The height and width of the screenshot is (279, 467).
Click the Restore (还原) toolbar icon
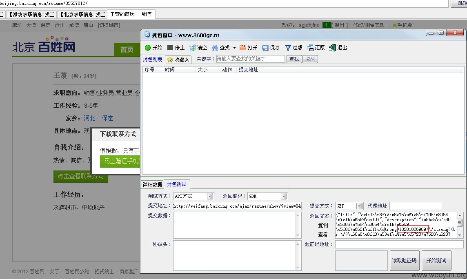click(310, 48)
